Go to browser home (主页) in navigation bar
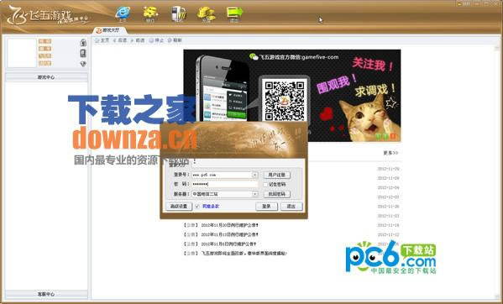Image resolution: width=503 pixels, height=304 pixels. (x=102, y=40)
